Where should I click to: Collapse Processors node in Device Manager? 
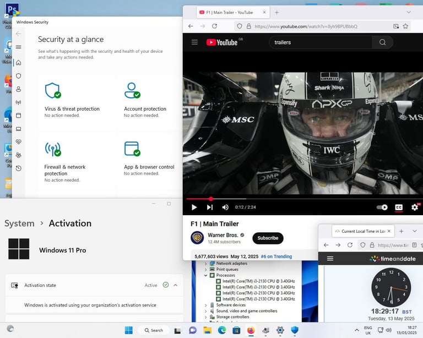206,275
